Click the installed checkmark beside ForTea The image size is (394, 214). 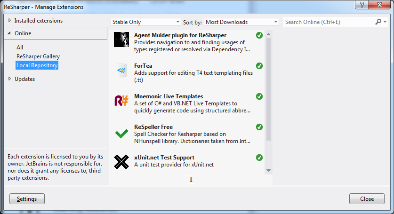259,66
